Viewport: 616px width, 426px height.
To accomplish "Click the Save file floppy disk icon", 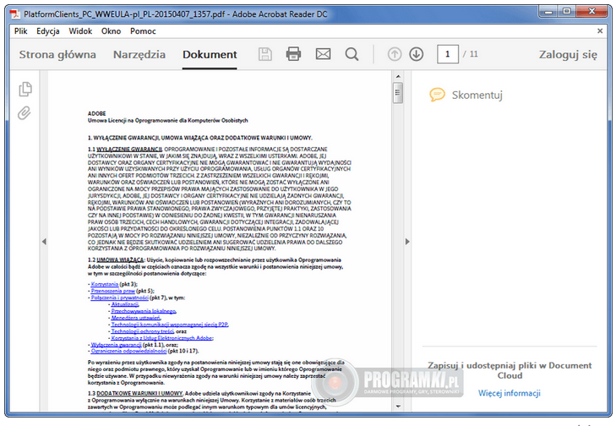I will [x=265, y=54].
